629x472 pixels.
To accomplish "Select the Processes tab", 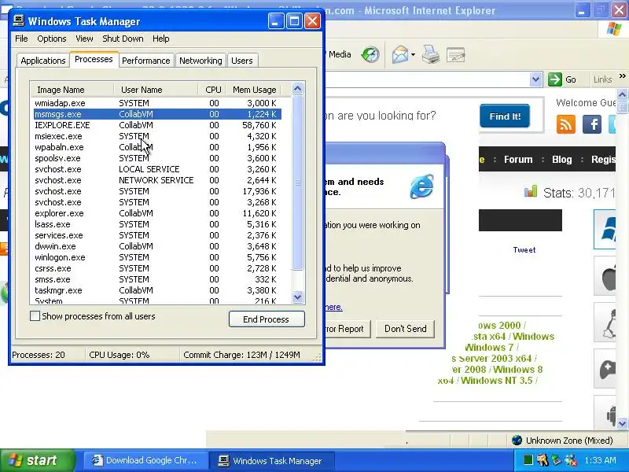I will [94, 60].
